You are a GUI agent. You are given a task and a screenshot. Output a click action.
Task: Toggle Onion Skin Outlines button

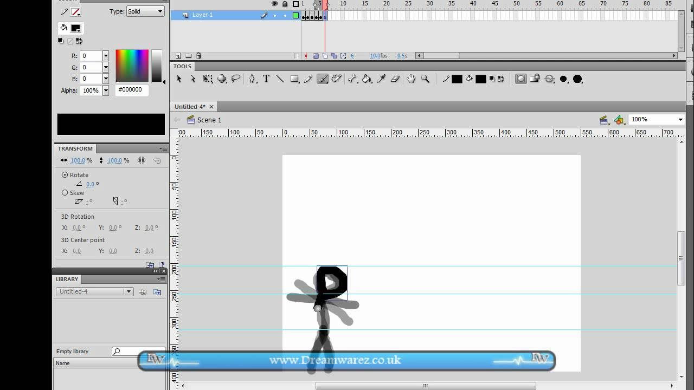point(325,56)
